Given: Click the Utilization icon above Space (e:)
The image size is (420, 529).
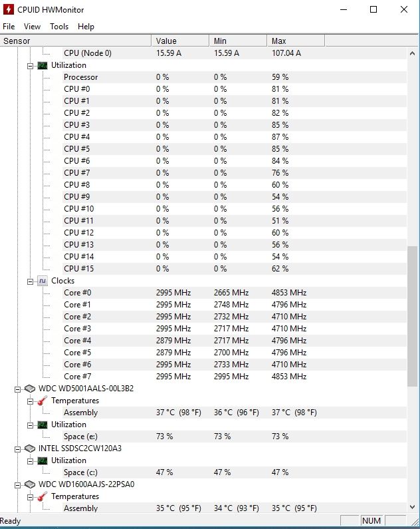Looking at the screenshot, I should pos(43,425).
